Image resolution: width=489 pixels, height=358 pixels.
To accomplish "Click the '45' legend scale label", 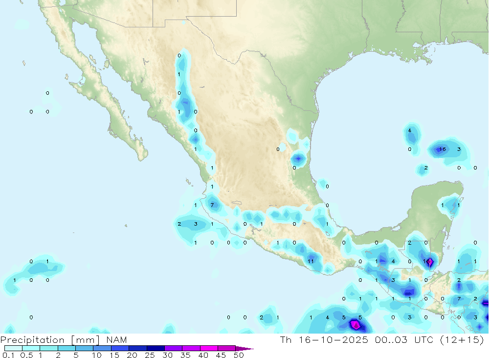I will 221,355.
